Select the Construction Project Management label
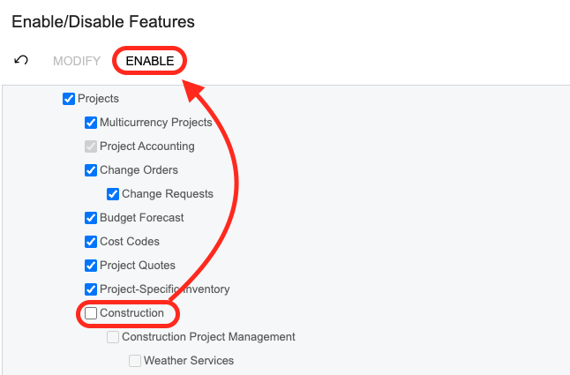570x375 pixels. (208, 337)
